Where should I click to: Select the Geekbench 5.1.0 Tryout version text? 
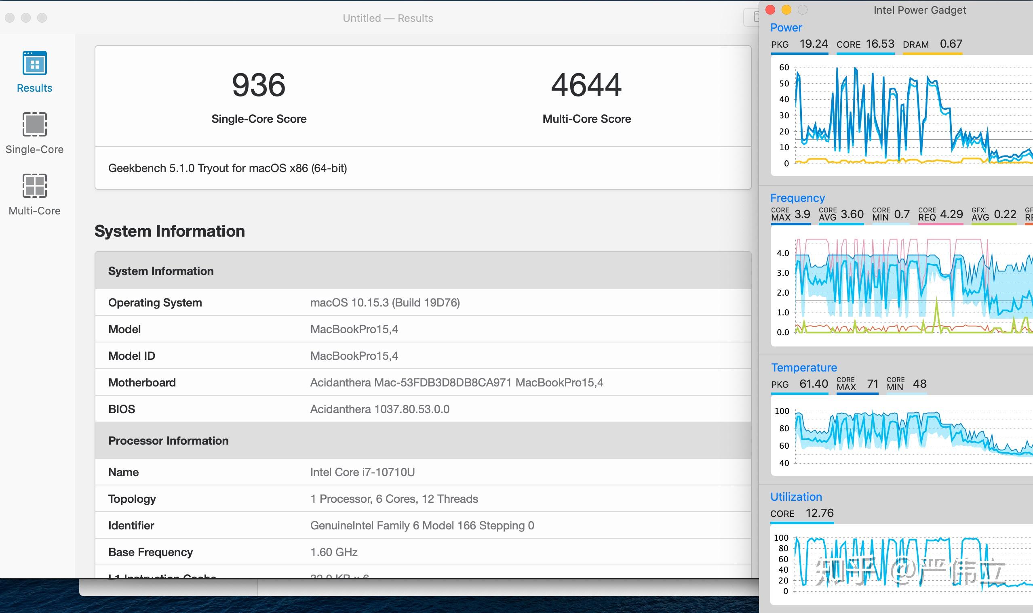pyautogui.click(x=228, y=168)
